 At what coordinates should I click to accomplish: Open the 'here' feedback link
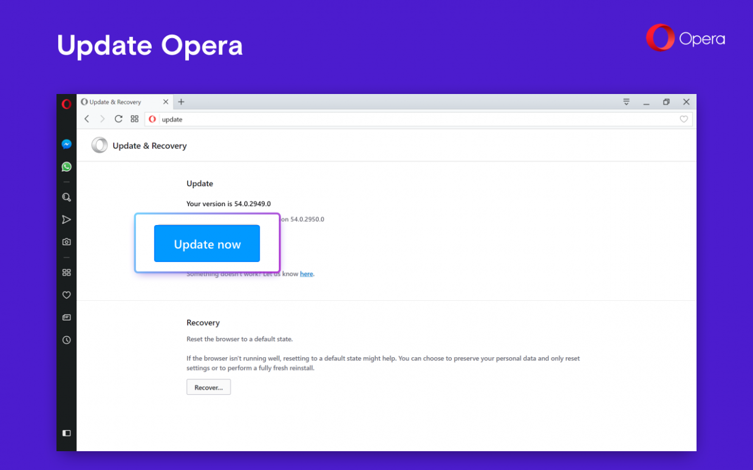click(307, 274)
